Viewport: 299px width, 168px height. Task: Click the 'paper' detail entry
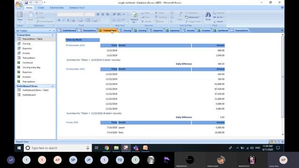click(121, 127)
